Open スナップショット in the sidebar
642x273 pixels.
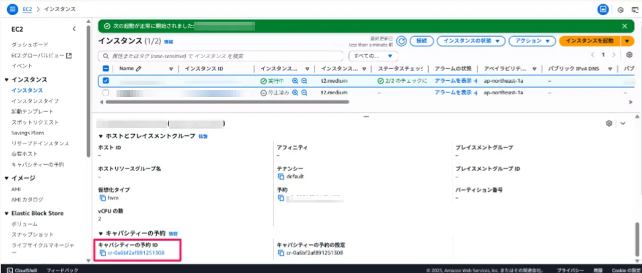32,235
